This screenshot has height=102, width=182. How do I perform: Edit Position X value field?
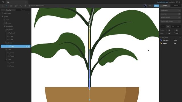(x=169, y=30)
